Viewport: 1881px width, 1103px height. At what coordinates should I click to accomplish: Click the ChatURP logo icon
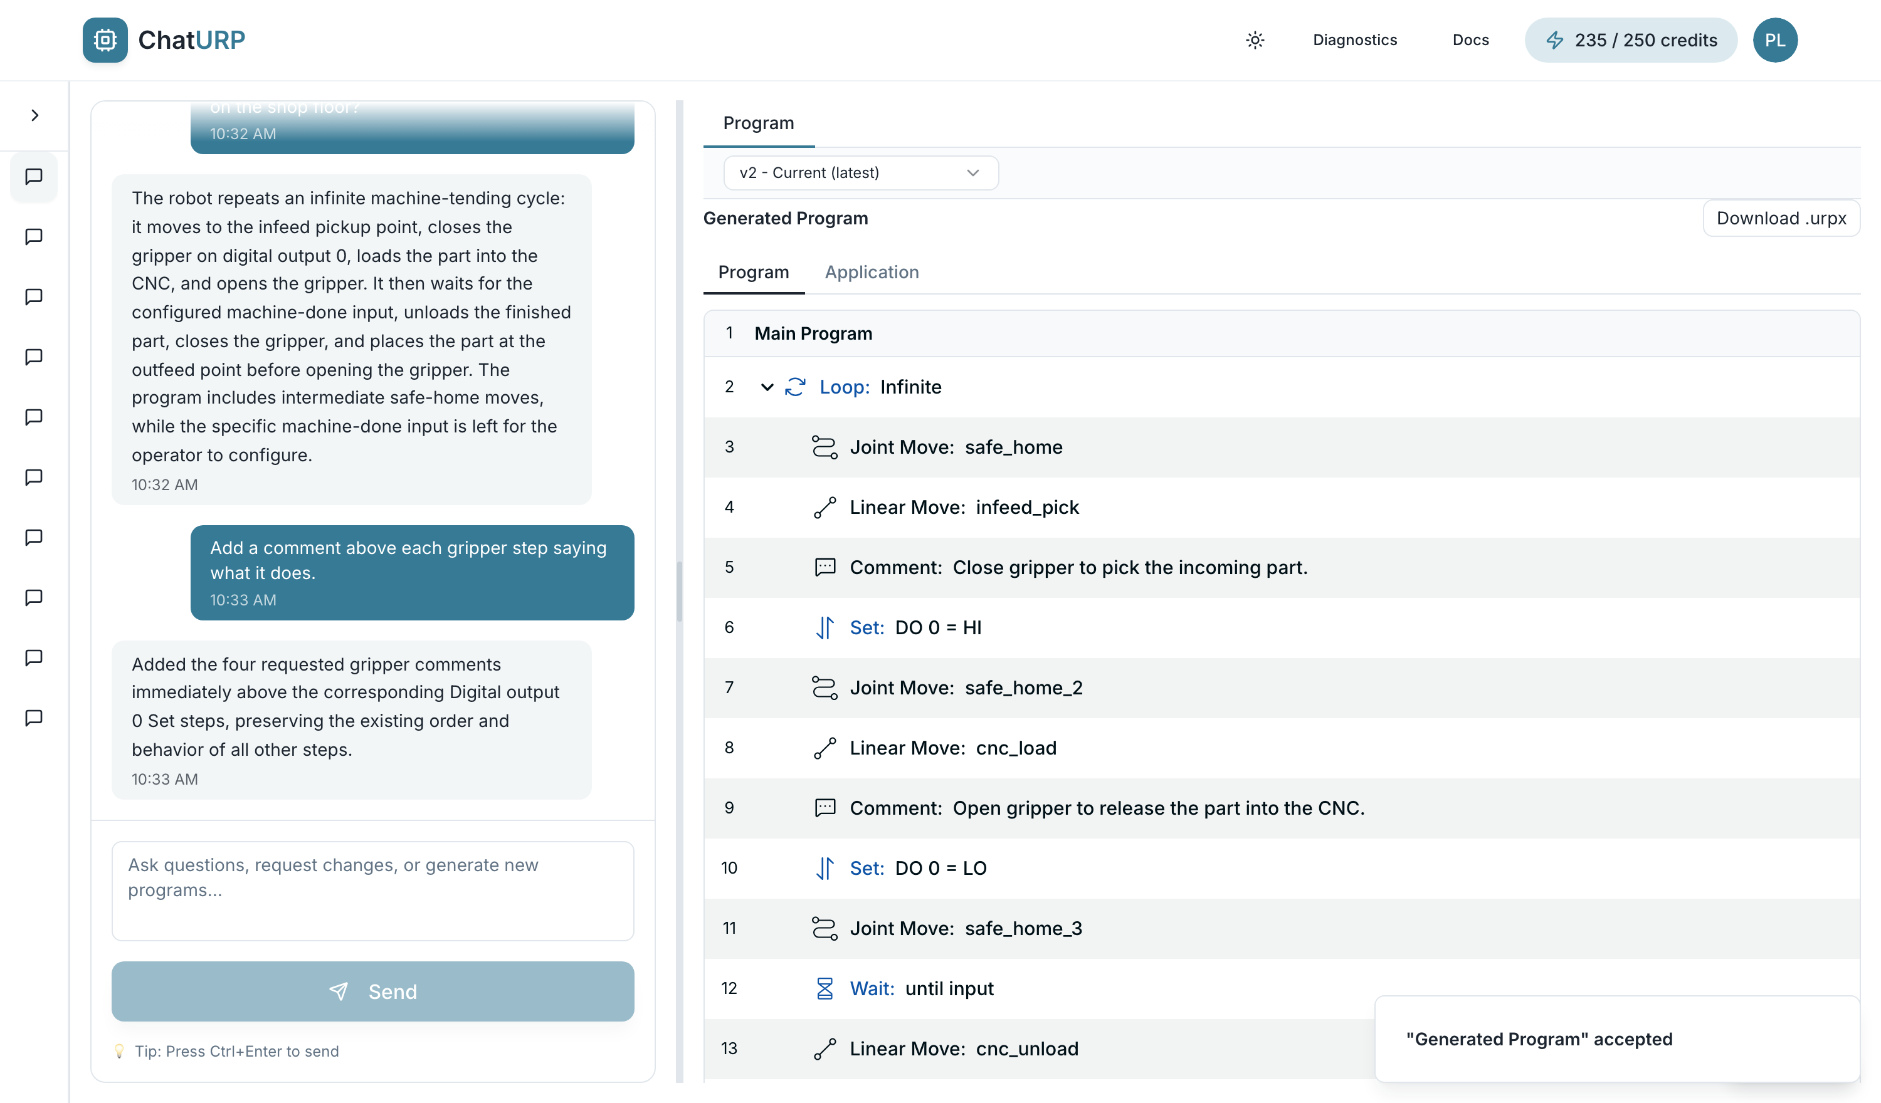click(x=105, y=39)
